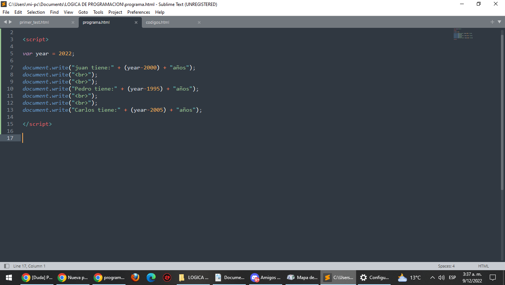Viewport: 505px width, 285px height.
Task: Open the Docume... taskbar window
Action: click(x=229, y=278)
